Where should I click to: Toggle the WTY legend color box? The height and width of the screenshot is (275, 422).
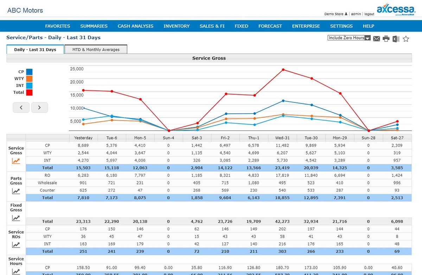pyautogui.click(x=29, y=79)
